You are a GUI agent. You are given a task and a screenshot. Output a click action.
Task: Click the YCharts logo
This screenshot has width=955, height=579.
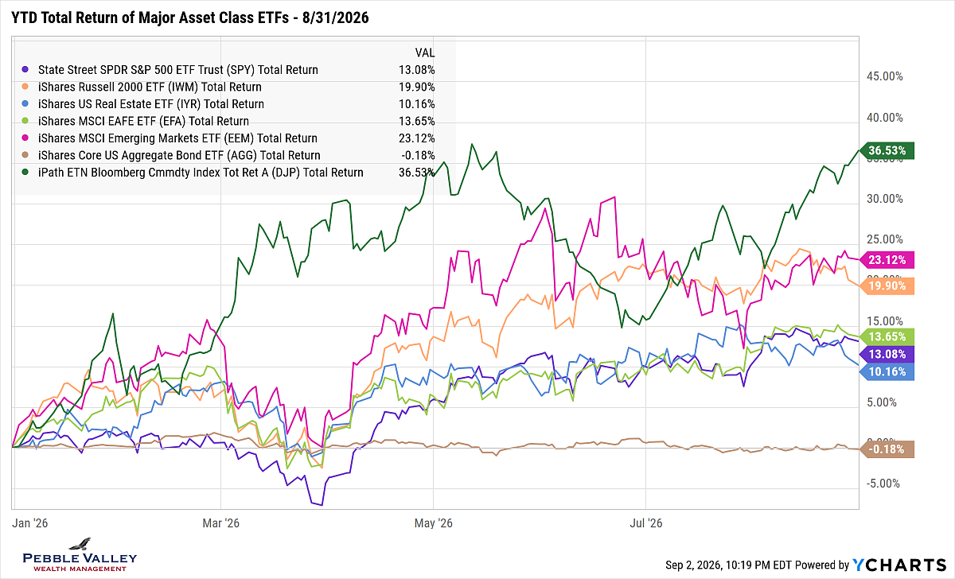tap(899, 565)
